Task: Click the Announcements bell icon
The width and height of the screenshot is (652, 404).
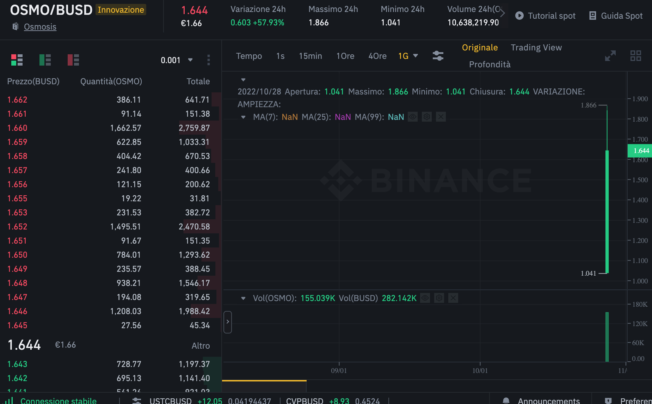Action: click(x=506, y=401)
